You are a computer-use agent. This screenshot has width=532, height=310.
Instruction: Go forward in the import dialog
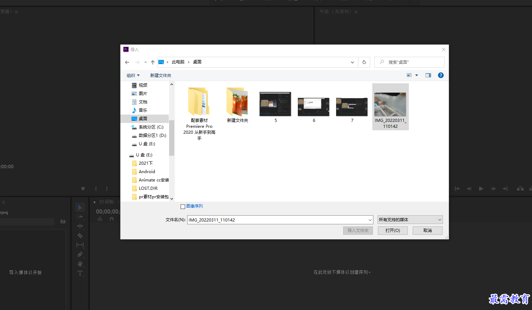point(137,62)
